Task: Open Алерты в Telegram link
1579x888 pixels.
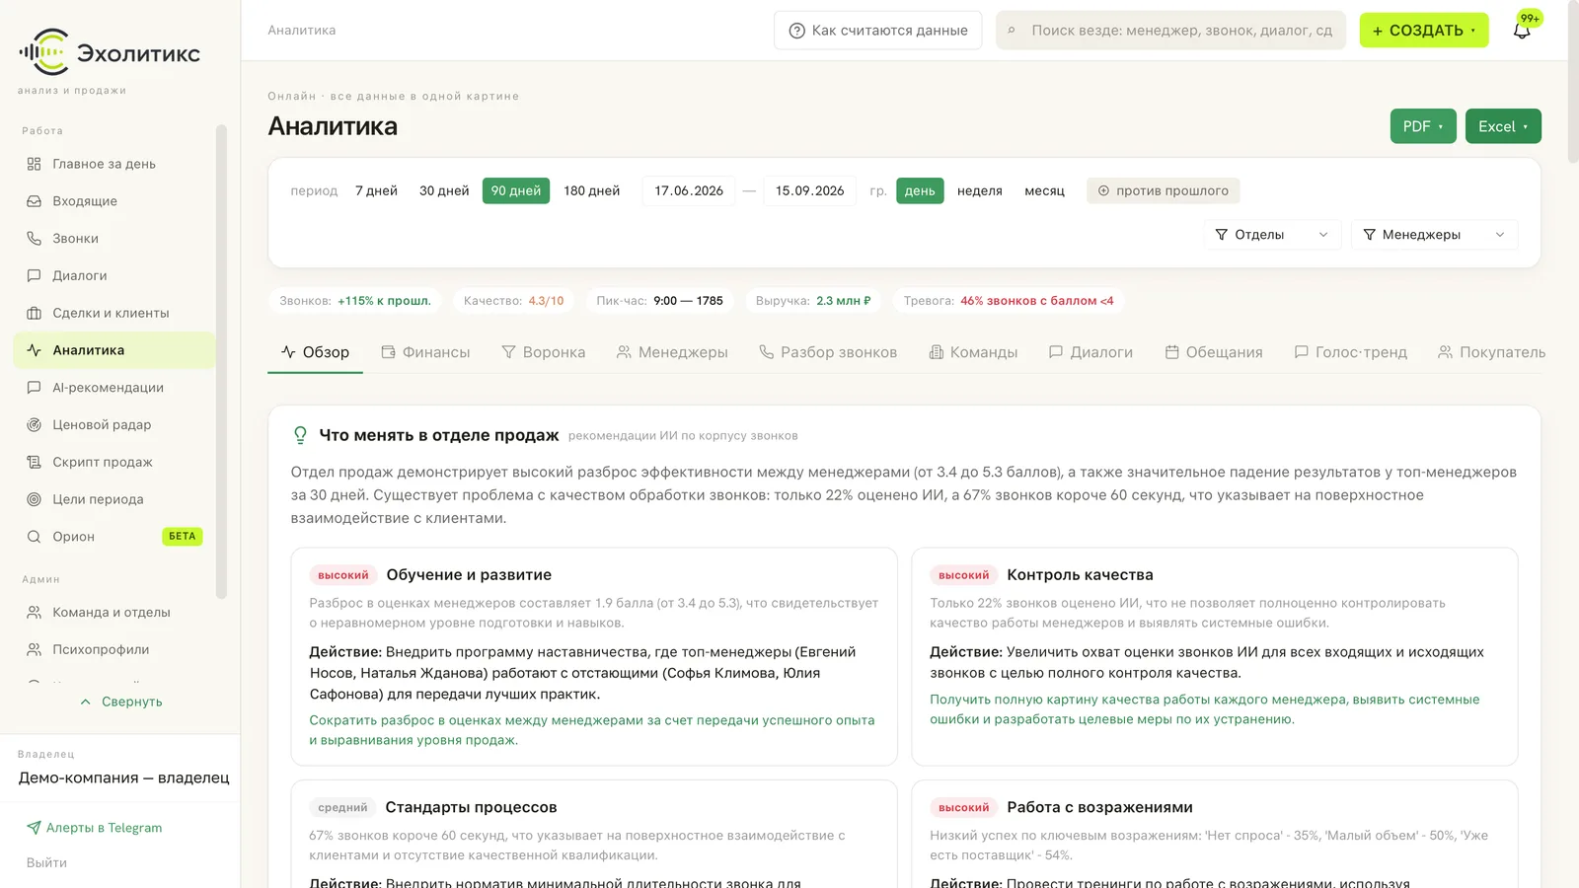Action: coord(95,828)
